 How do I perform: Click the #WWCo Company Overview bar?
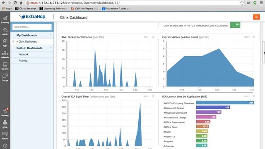click(225, 103)
